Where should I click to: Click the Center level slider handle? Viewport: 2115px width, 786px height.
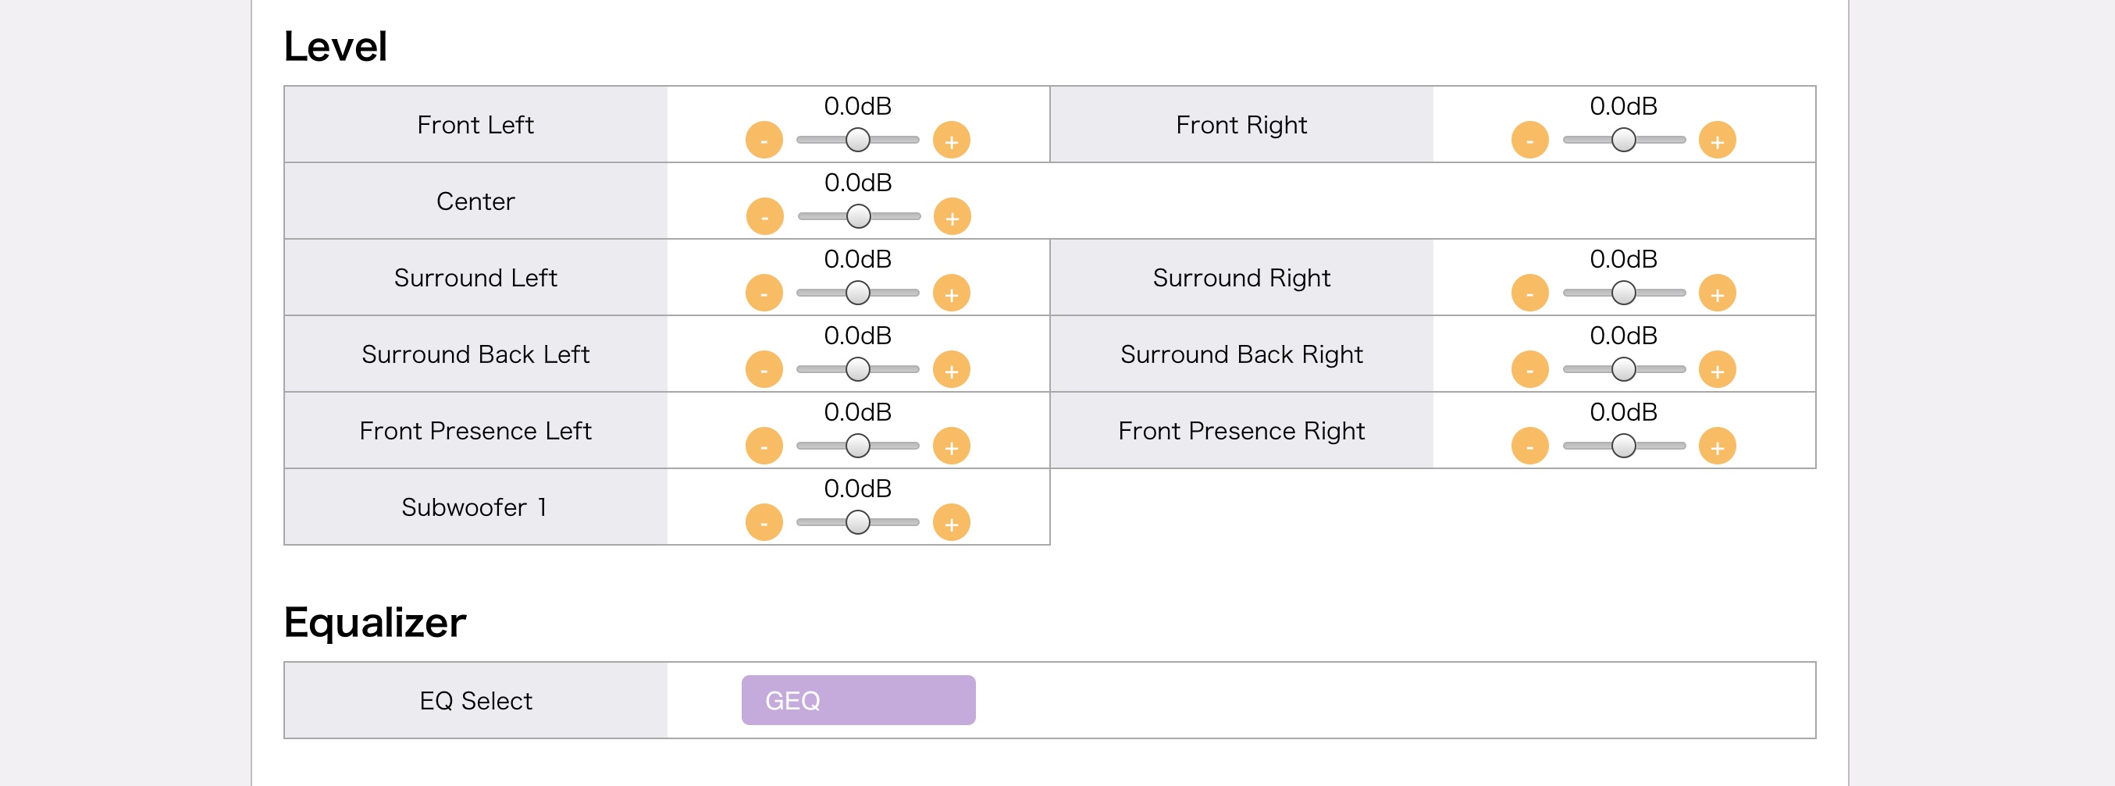(x=858, y=215)
